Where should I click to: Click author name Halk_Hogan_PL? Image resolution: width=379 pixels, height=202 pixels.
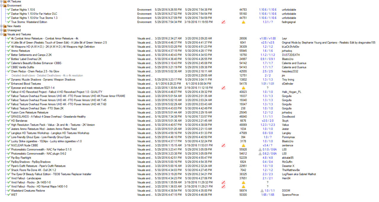292,92
